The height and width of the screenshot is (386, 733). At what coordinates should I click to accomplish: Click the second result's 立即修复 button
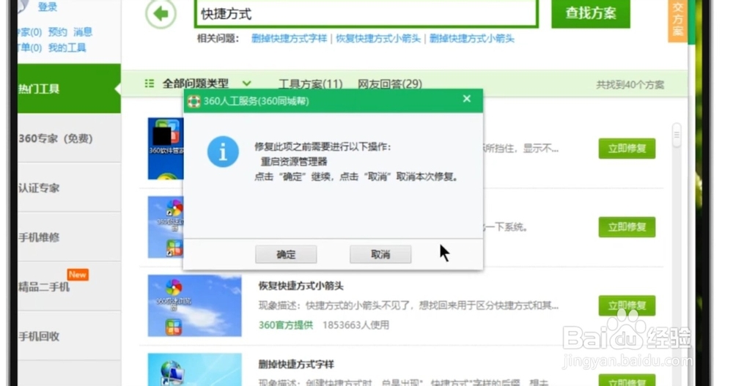[627, 227]
